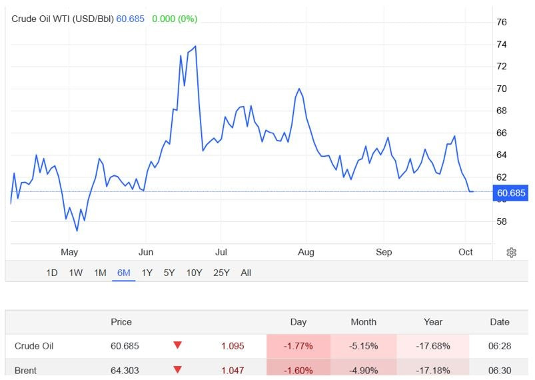This screenshot has width=535, height=380.
Task: Click red down arrow in Crude Oil row
Action: 177,345
